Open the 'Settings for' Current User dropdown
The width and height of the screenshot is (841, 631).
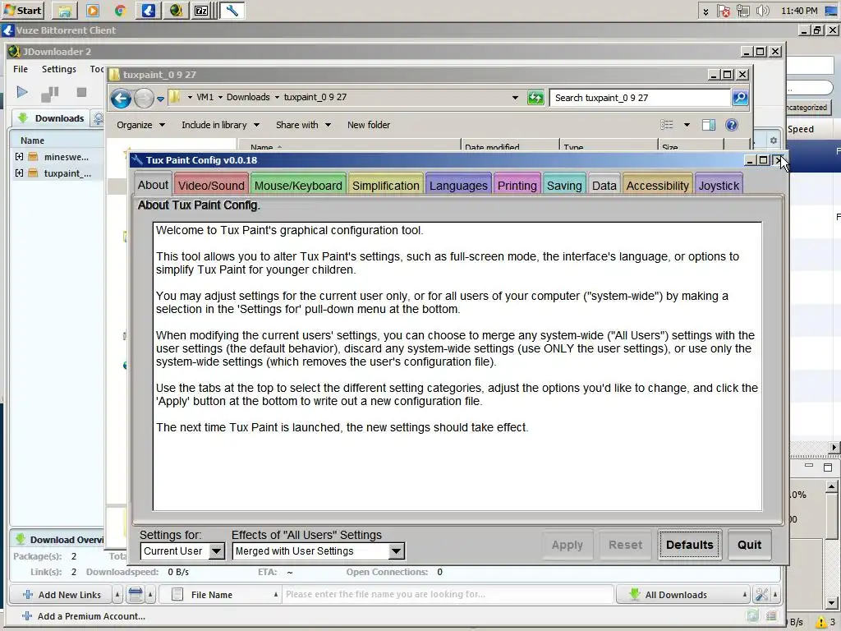(182, 551)
